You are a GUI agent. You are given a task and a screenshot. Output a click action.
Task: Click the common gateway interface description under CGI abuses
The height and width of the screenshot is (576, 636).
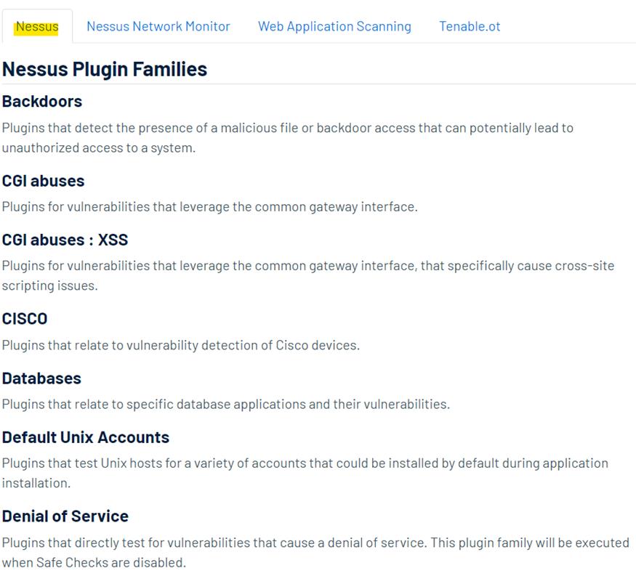point(210,207)
